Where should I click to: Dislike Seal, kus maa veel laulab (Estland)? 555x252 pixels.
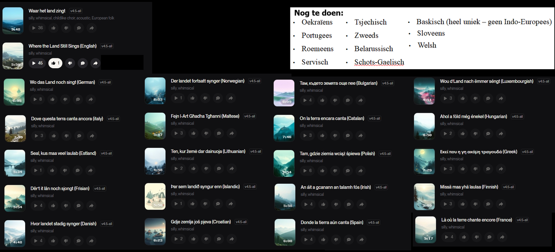point(65,170)
